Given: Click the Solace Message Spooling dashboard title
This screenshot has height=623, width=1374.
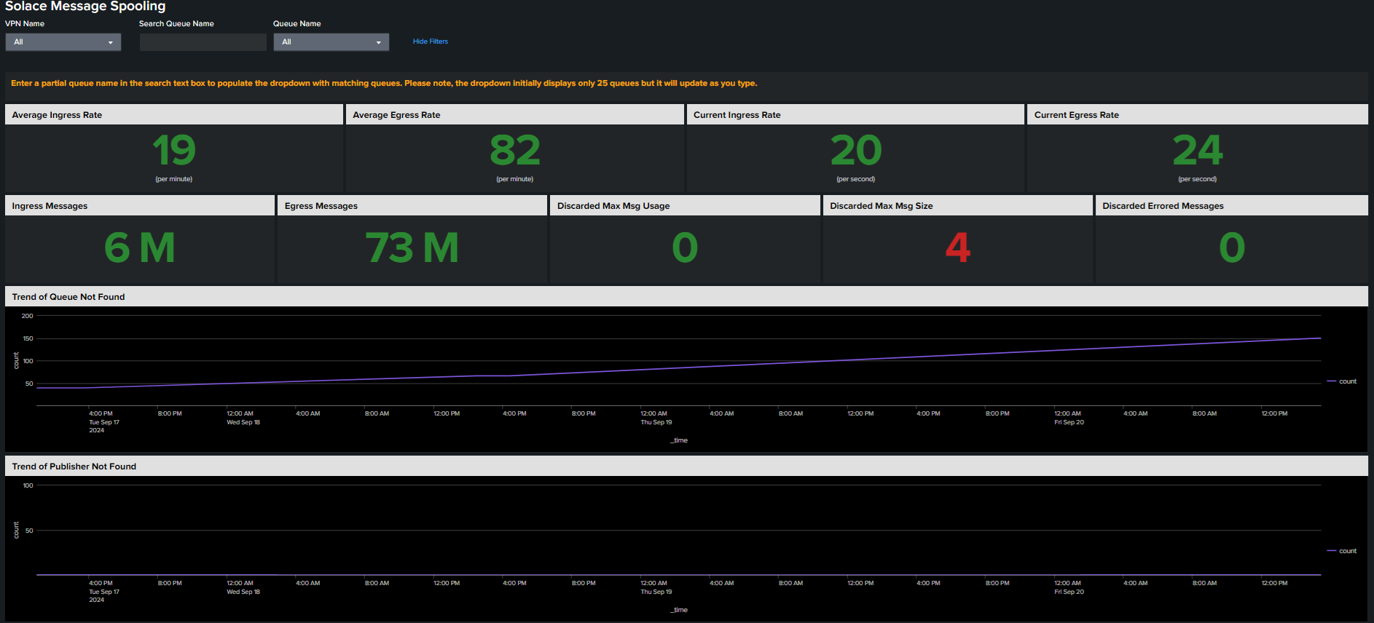Looking at the screenshot, I should (85, 7).
